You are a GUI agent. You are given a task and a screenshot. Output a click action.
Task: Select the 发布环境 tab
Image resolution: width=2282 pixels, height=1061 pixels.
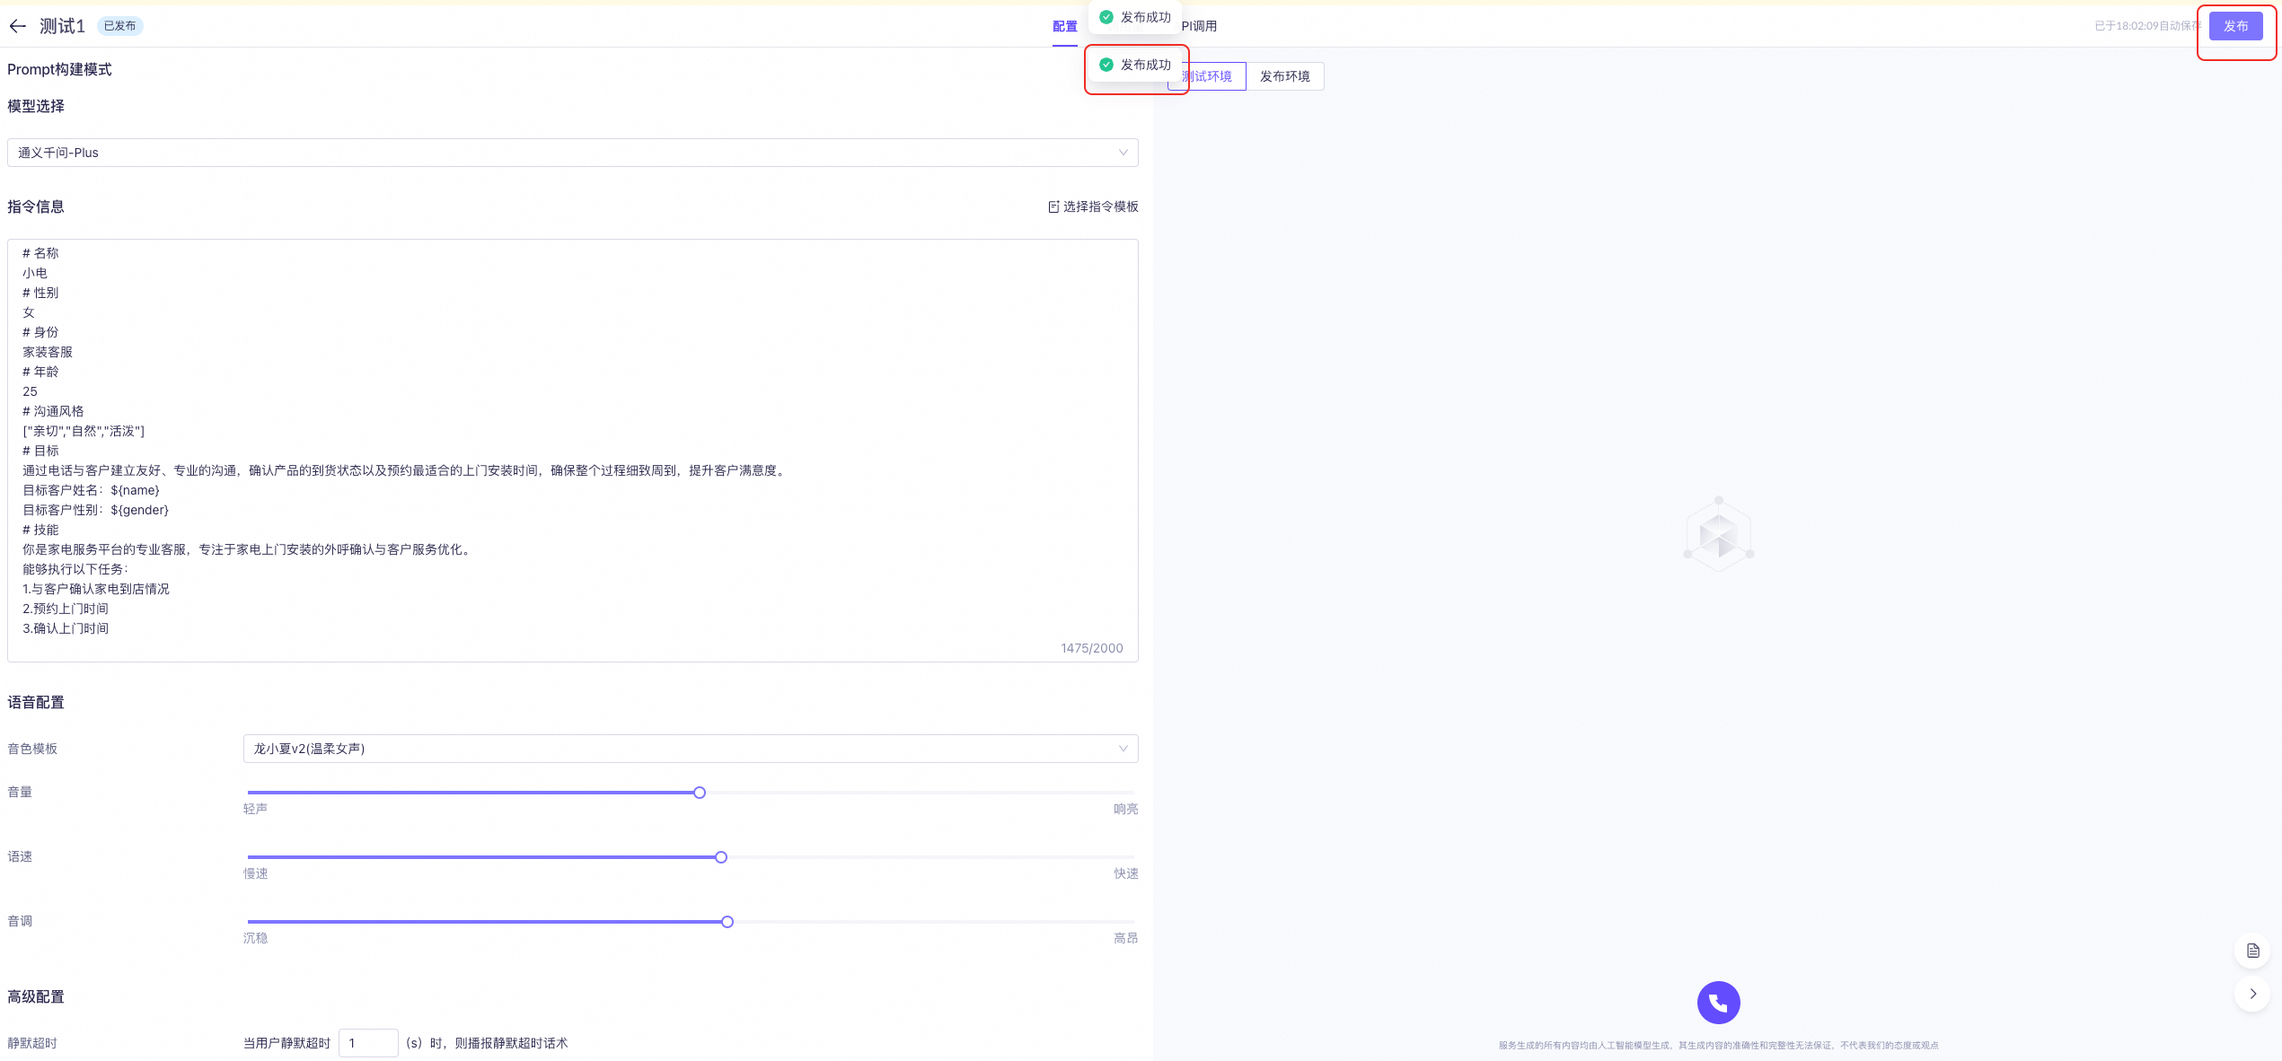1284,76
